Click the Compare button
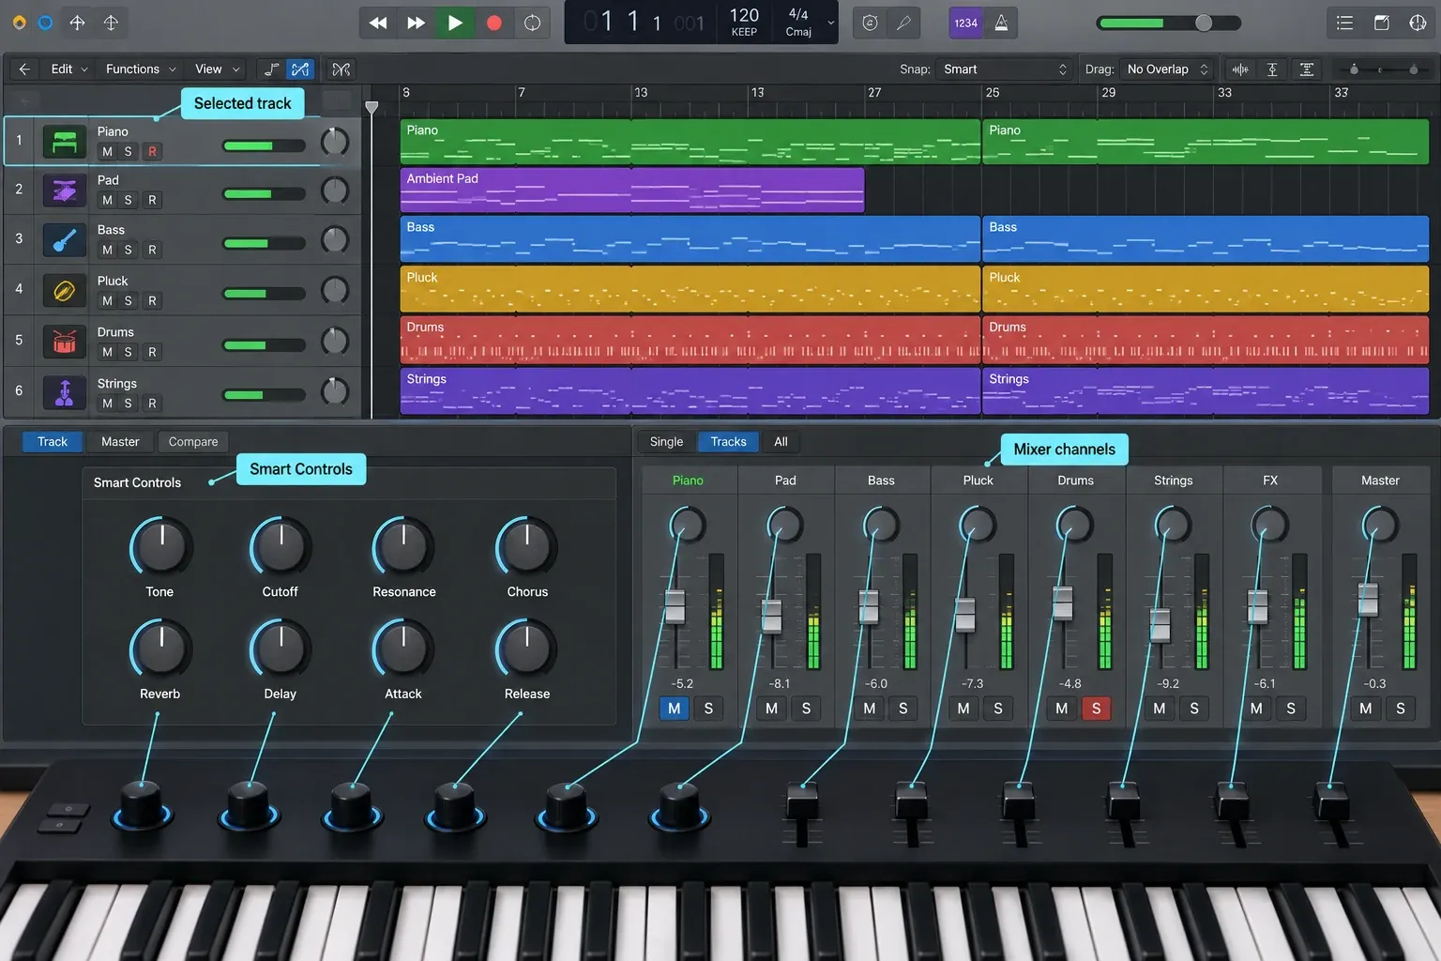1441x961 pixels. tap(193, 441)
